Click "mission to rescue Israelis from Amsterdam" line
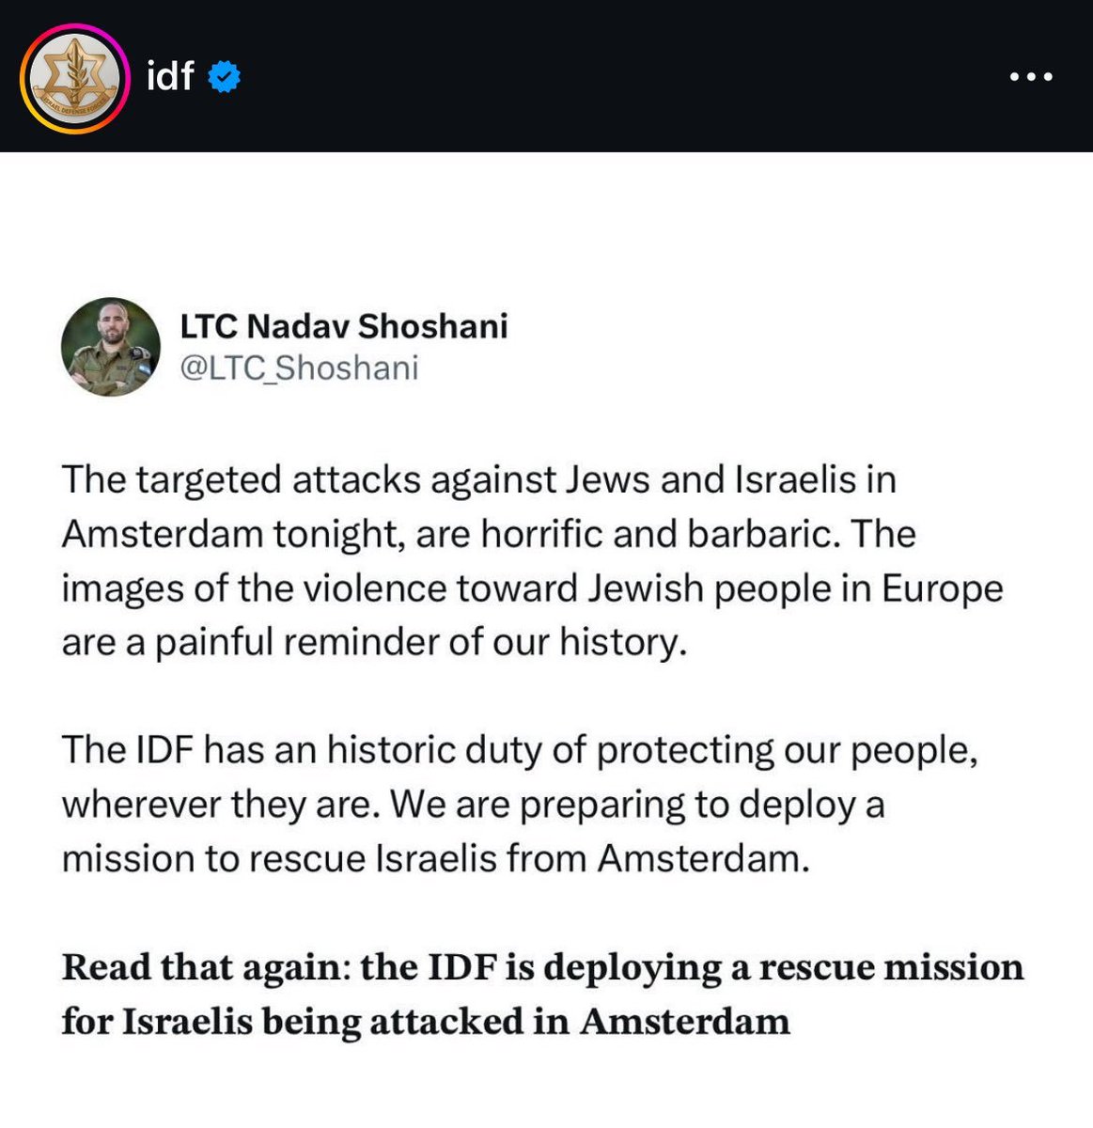 pos(435,859)
